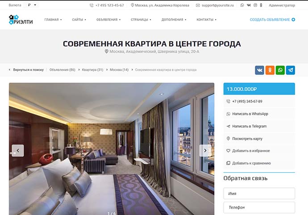Screen dimensions: 308x215
Task: Expand the Дополнения menu
Action: tap(174, 20)
